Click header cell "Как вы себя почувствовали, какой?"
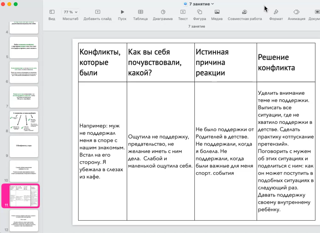This screenshot has width=320, height=233. pyautogui.click(x=161, y=62)
